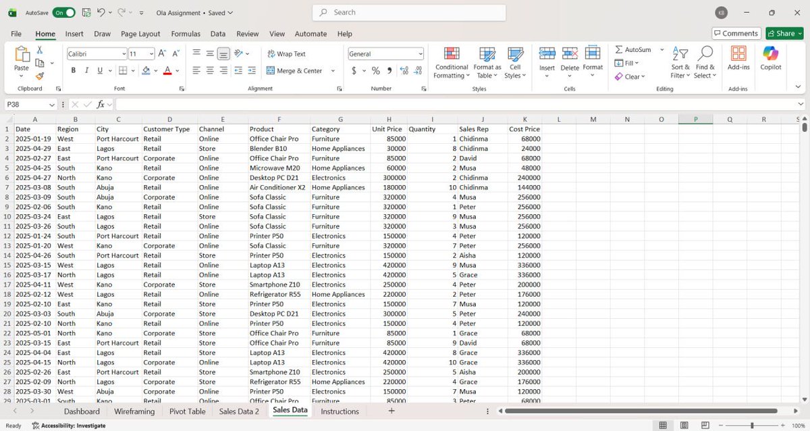The width and height of the screenshot is (810, 431).
Task: Open fill color dropdown arrow
Action: coord(156,70)
